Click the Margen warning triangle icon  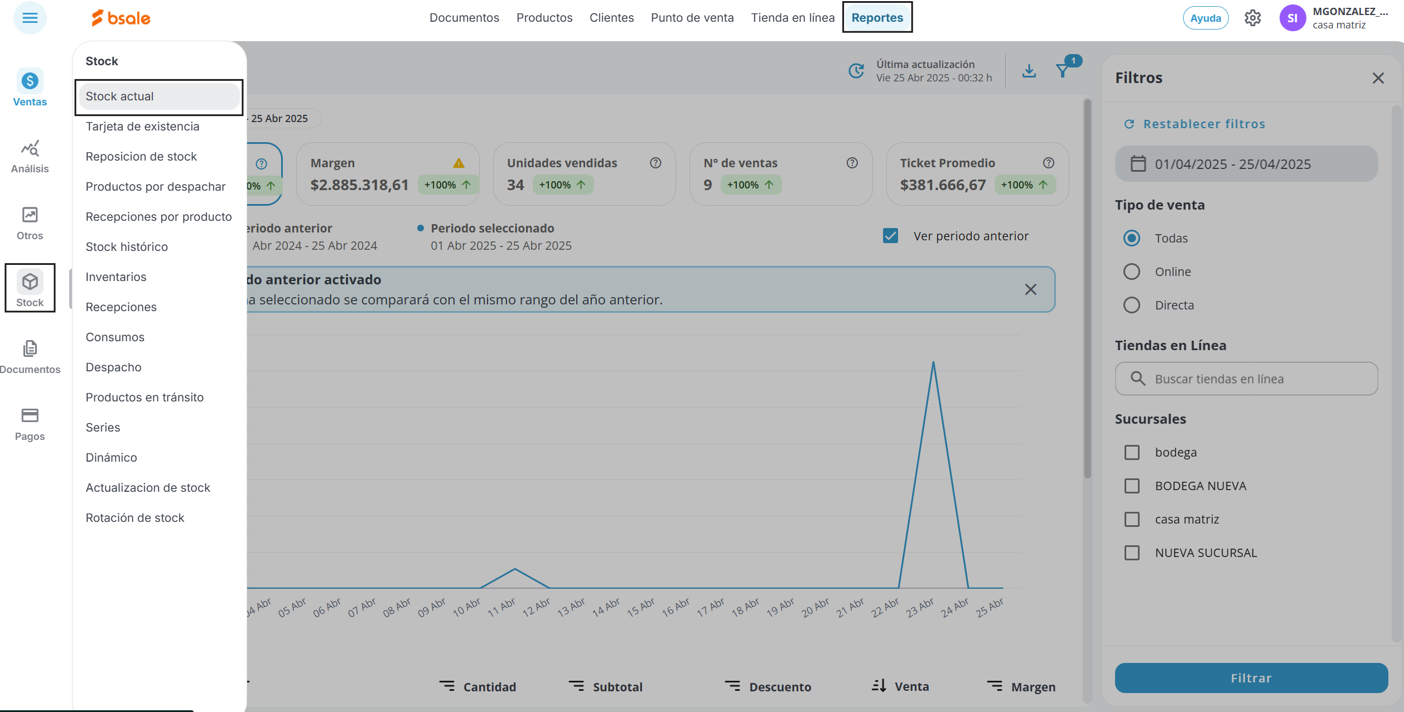pos(459,163)
